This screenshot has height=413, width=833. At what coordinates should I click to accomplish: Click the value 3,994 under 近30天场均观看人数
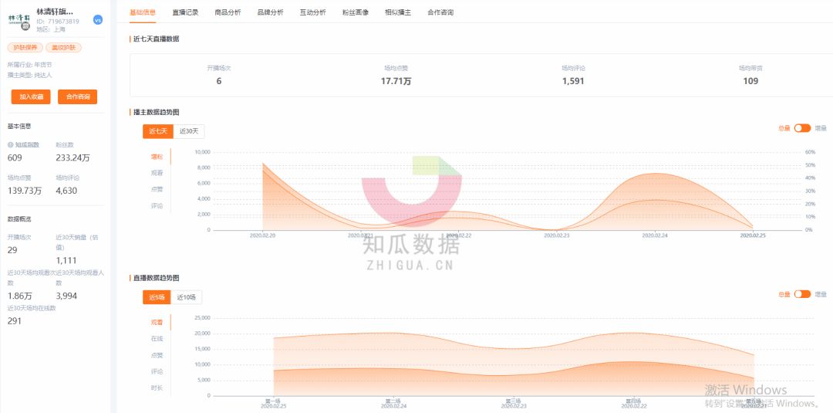click(x=66, y=296)
